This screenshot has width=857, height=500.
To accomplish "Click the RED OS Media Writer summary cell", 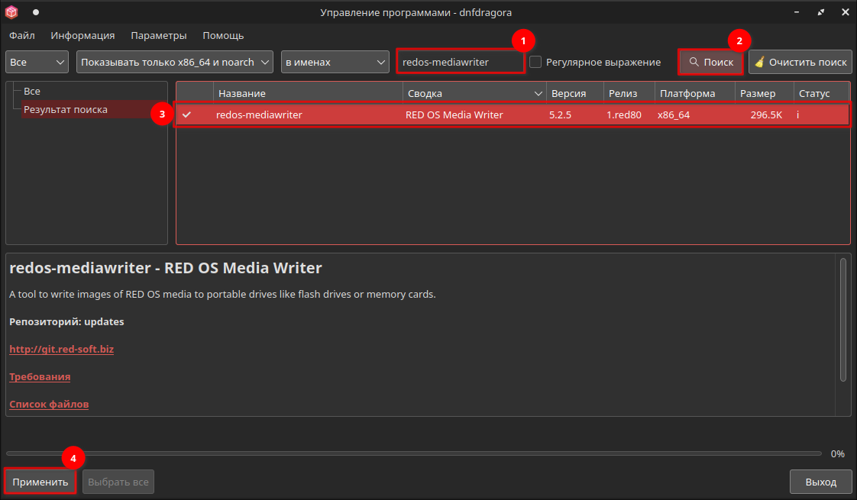I will point(454,115).
